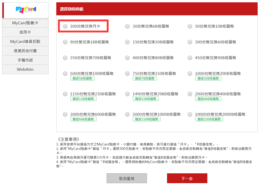This screenshot has height=186, width=260.
Task: Select 150台幣兌換30B格貓幣 radio button
Action: pyautogui.click(x=127, y=42)
